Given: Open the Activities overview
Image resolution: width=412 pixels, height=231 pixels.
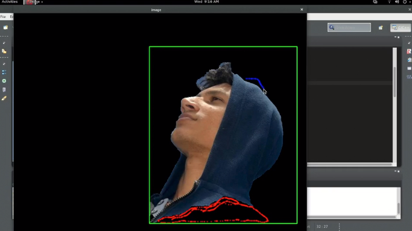Looking at the screenshot, I should [x=10, y=2].
